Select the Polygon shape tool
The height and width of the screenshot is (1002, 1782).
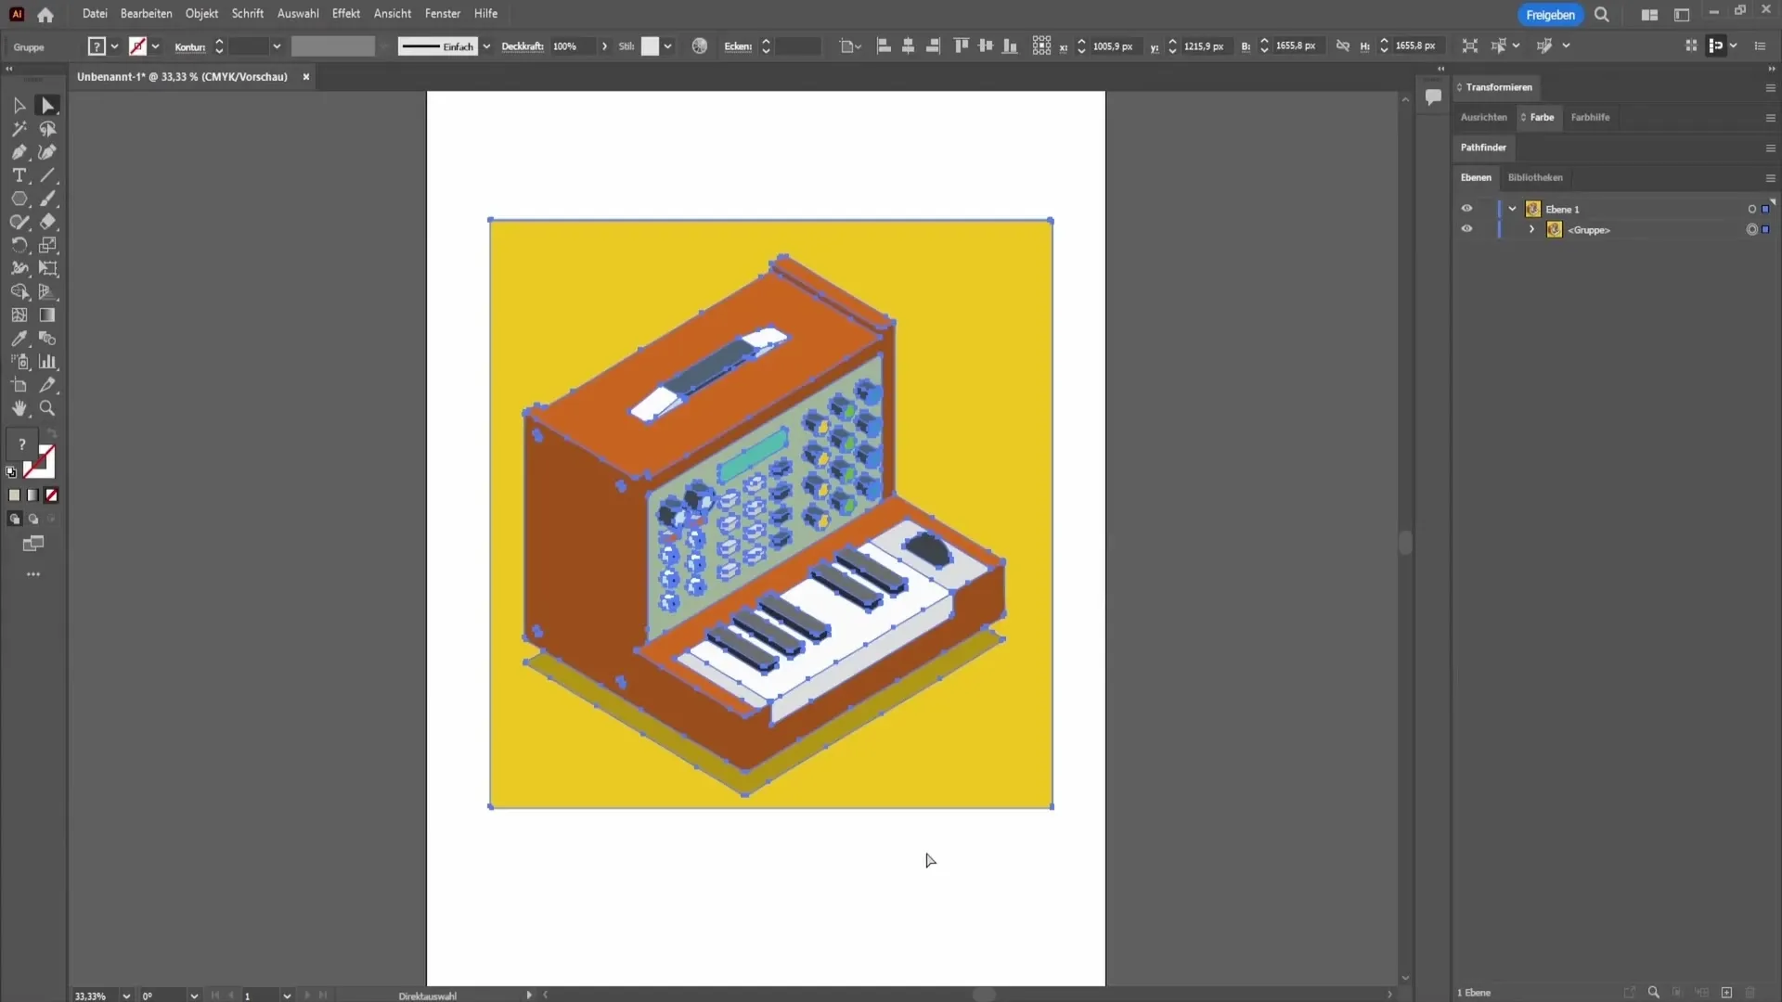coord(19,199)
